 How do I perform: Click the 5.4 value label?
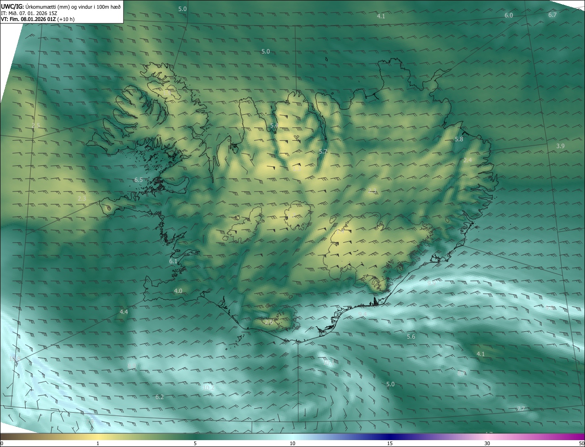click(x=274, y=125)
